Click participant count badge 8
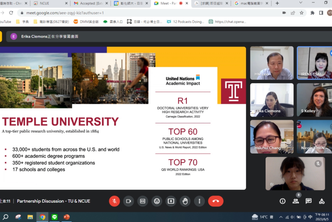332x222 pixels. [x=298, y=195]
